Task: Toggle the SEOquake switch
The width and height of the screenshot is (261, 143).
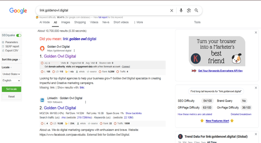Action: tap(19, 35)
